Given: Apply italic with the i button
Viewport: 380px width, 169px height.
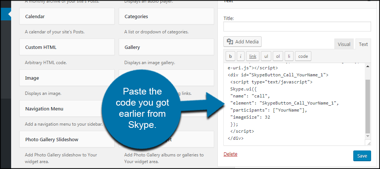Looking at the screenshot, I should tap(240, 56).
